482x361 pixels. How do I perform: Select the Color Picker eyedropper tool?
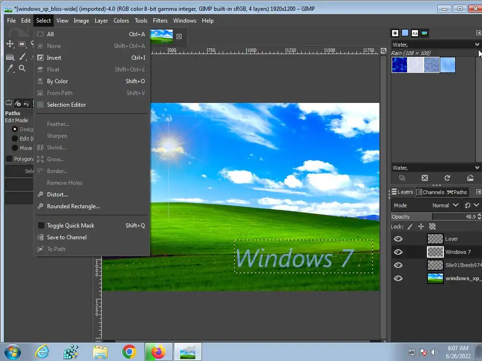(x=10, y=68)
